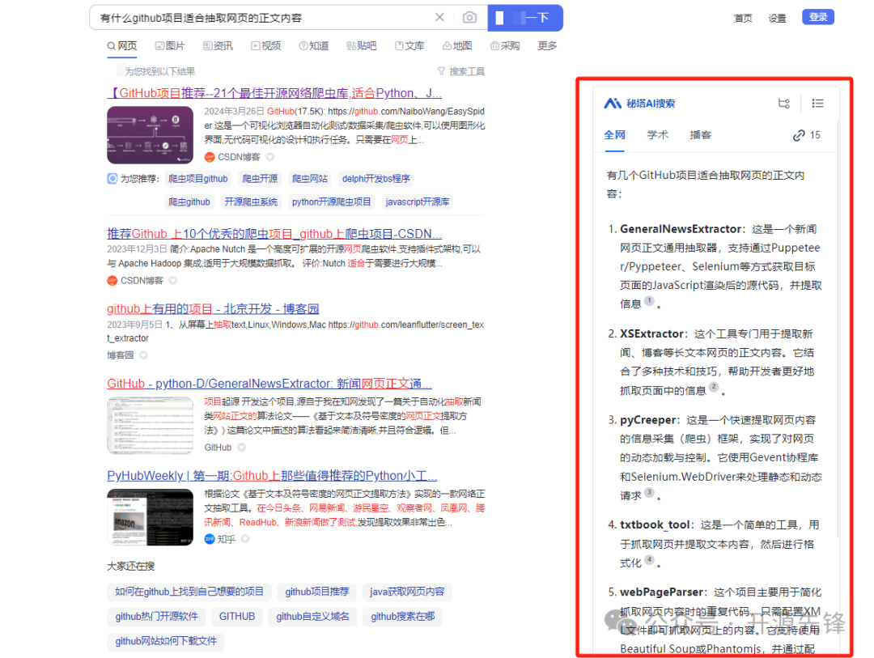Open the 首页 link

743,19
